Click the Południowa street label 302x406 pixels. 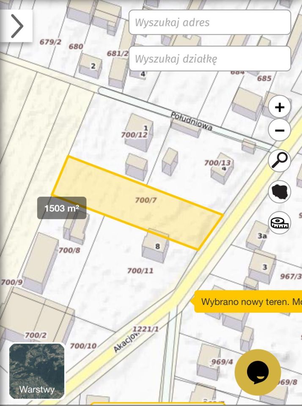192,121
